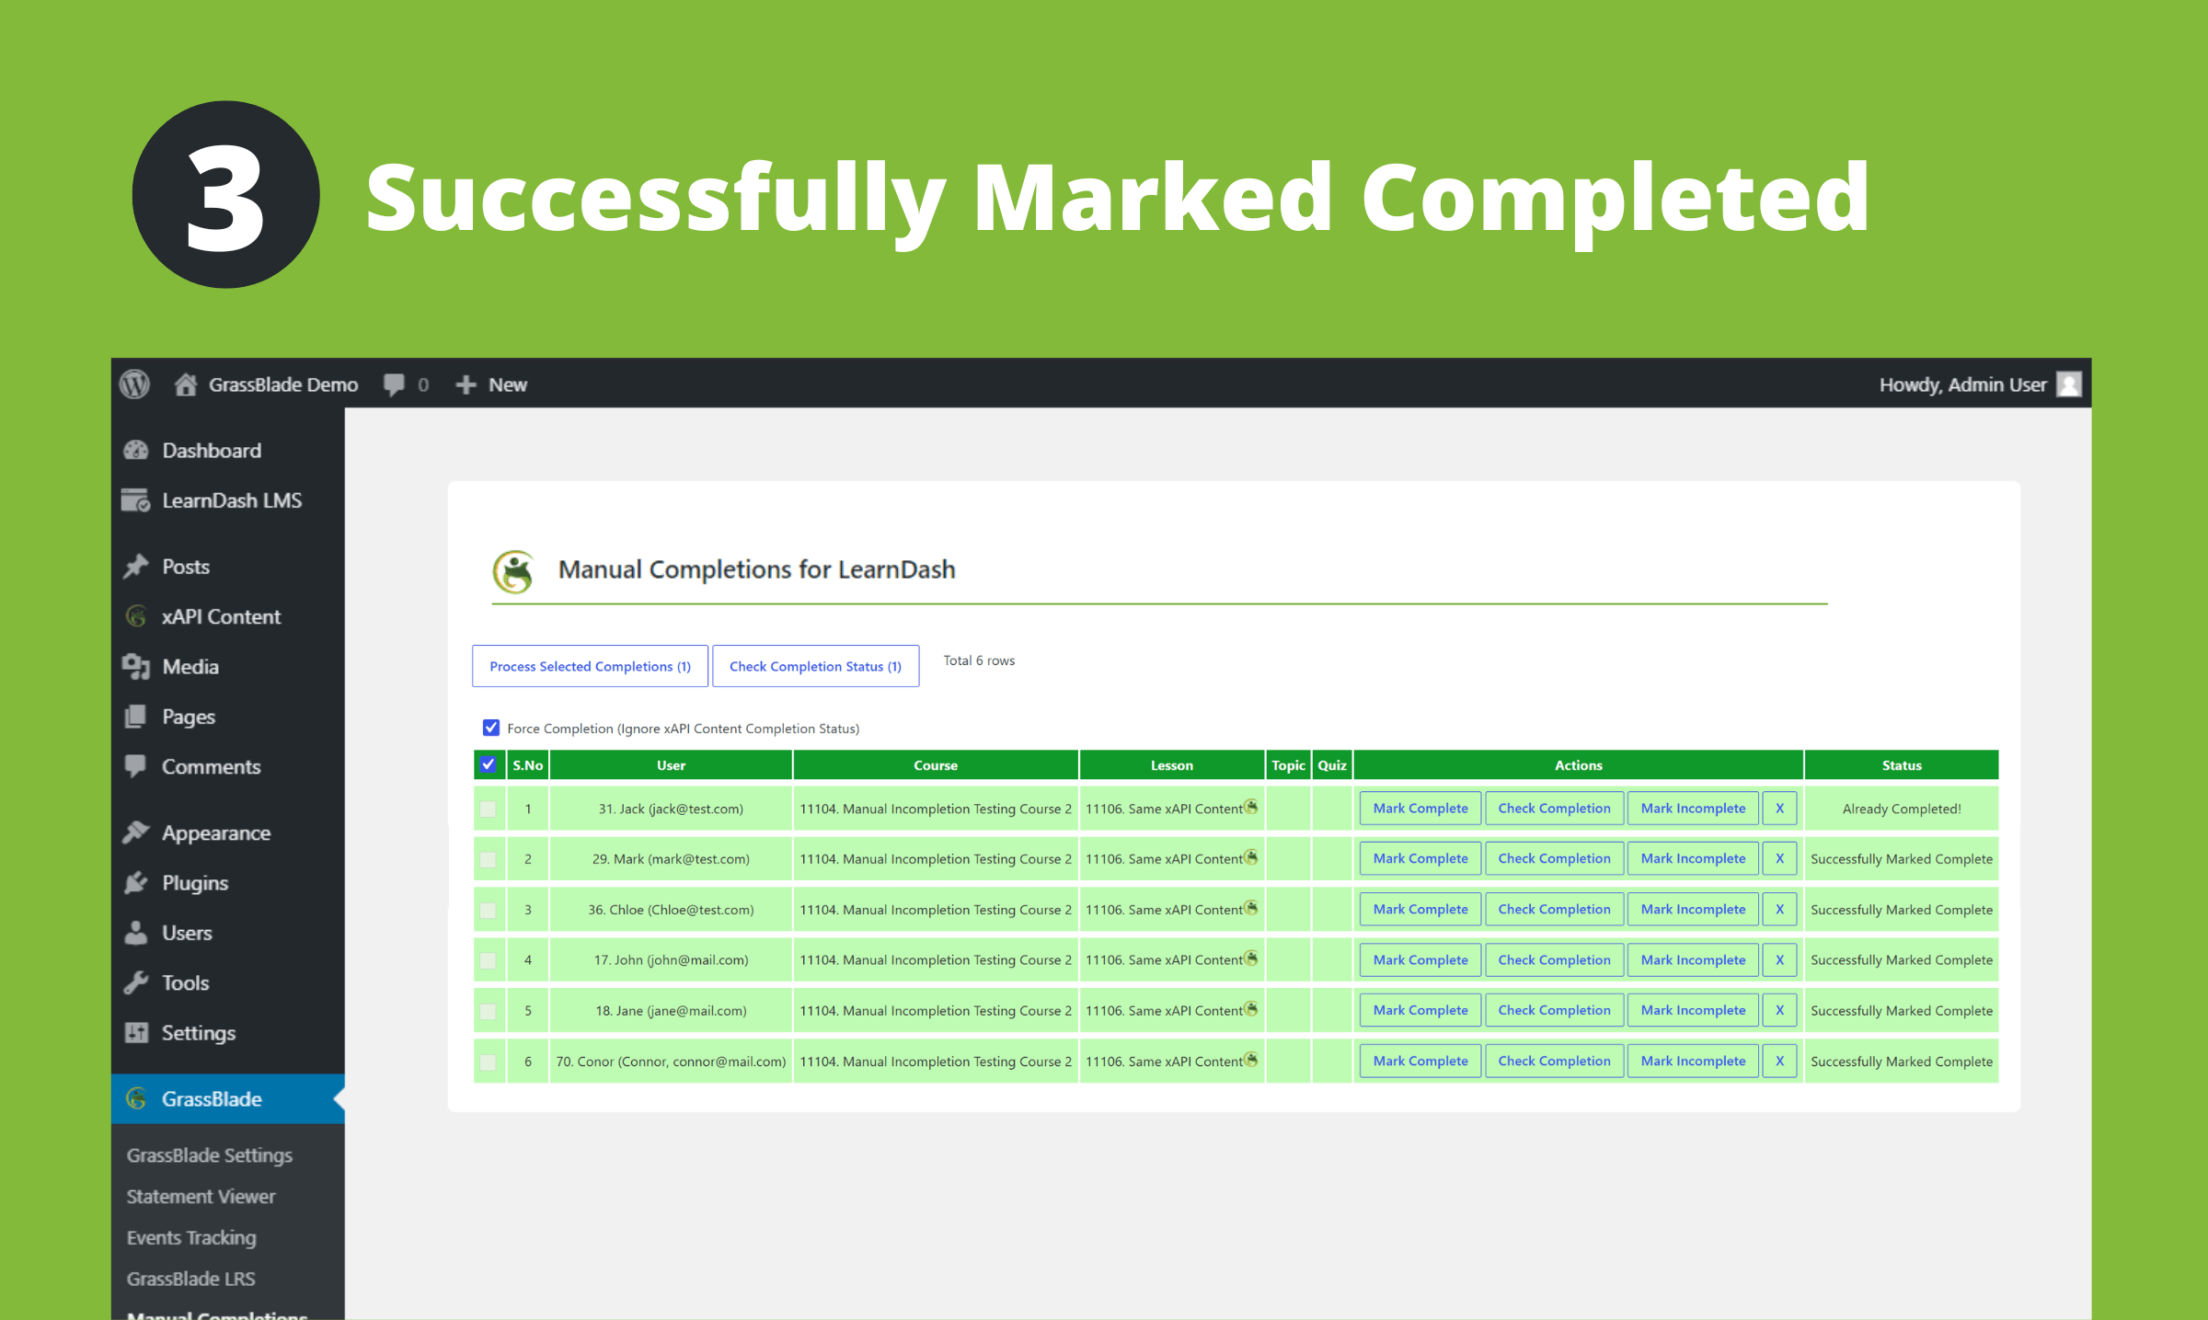This screenshot has height=1320, width=2208.
Task: Click the Appearance brush icon
Action: pyautogui.click(x=136, y=832)
